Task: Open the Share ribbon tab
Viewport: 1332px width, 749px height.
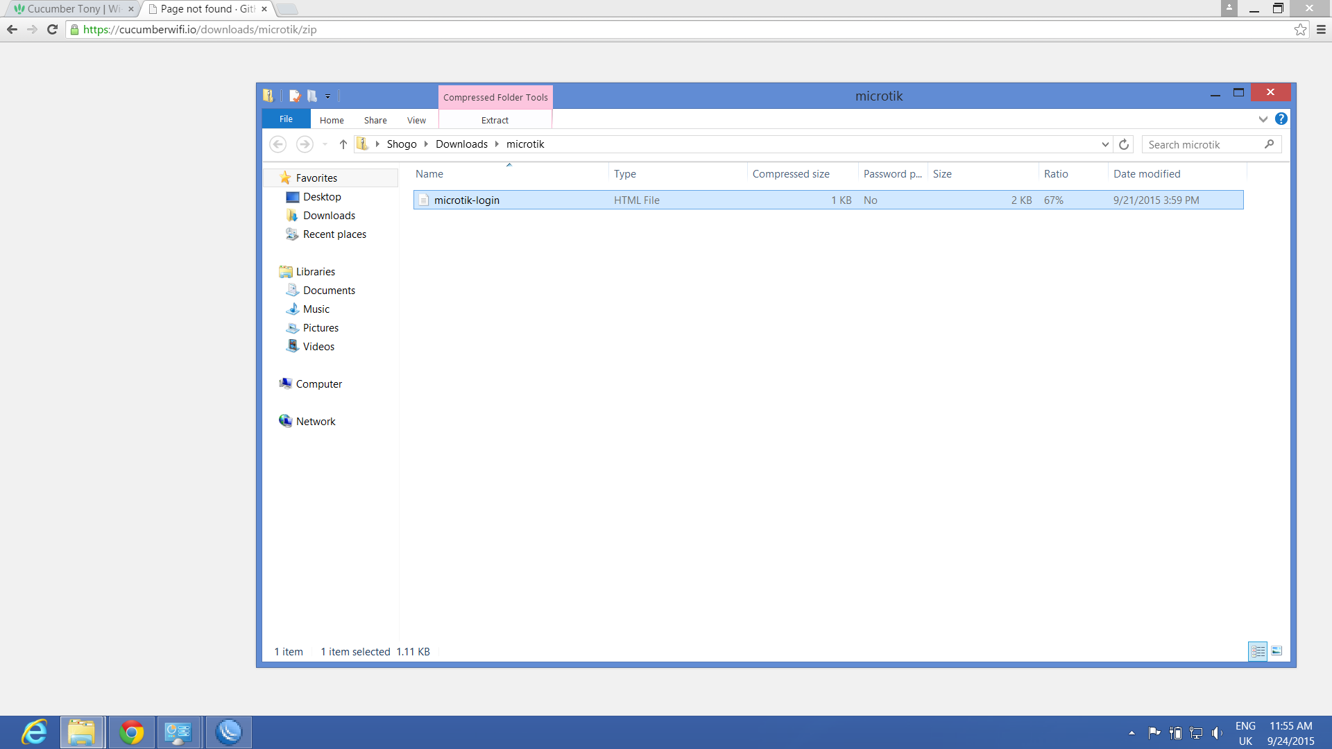Action: 375,120
